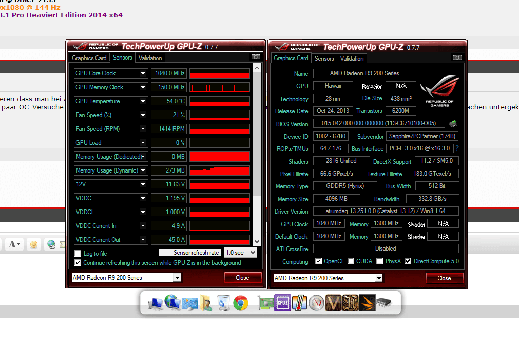Screen dimensions: 519x343
Task: Open the memory chip icon in dock
Action: click(384, 302)
